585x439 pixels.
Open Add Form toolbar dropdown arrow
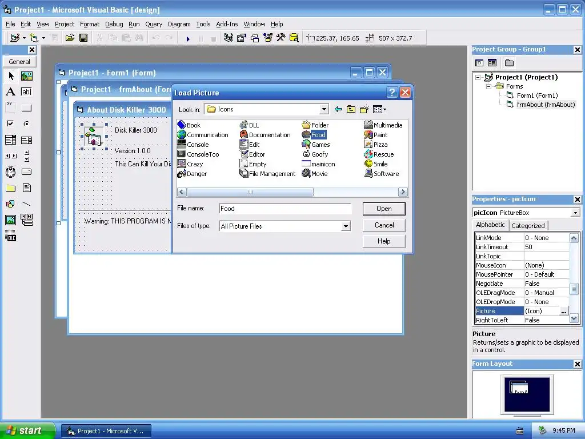click(x=43, y=38)
